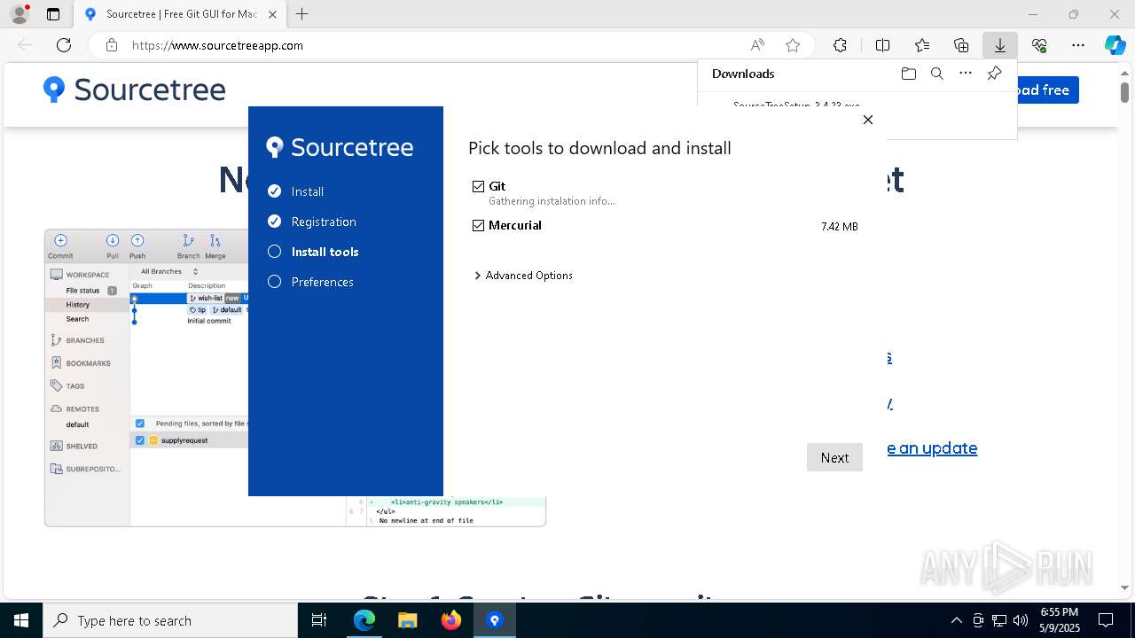Add page to favorites star

pyautogui.click(x=793, y=45)
